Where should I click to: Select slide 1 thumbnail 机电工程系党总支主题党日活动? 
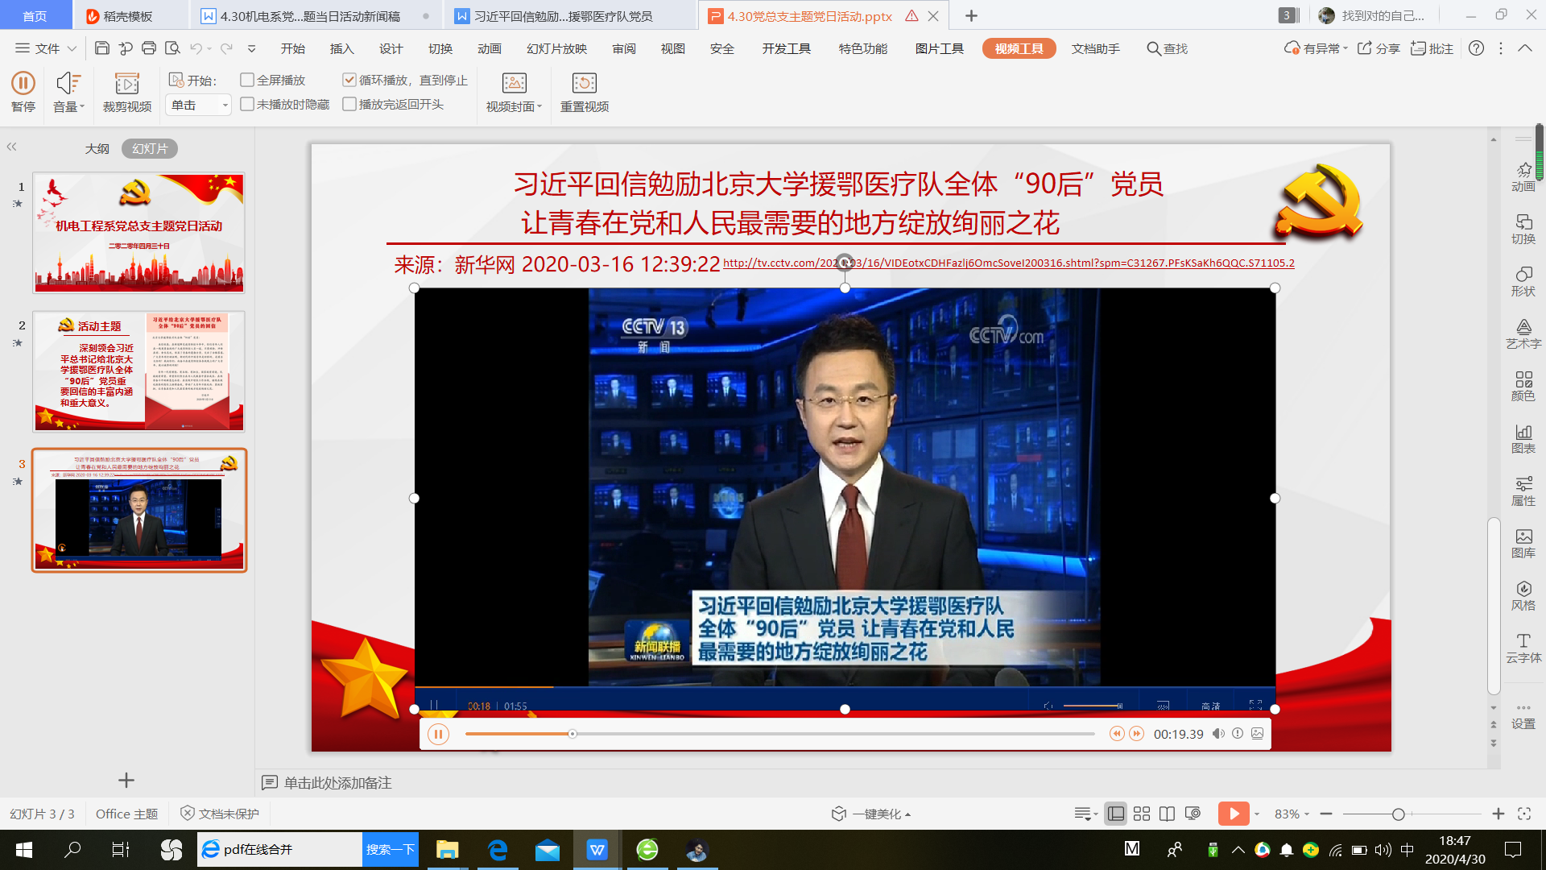[138, 232]
